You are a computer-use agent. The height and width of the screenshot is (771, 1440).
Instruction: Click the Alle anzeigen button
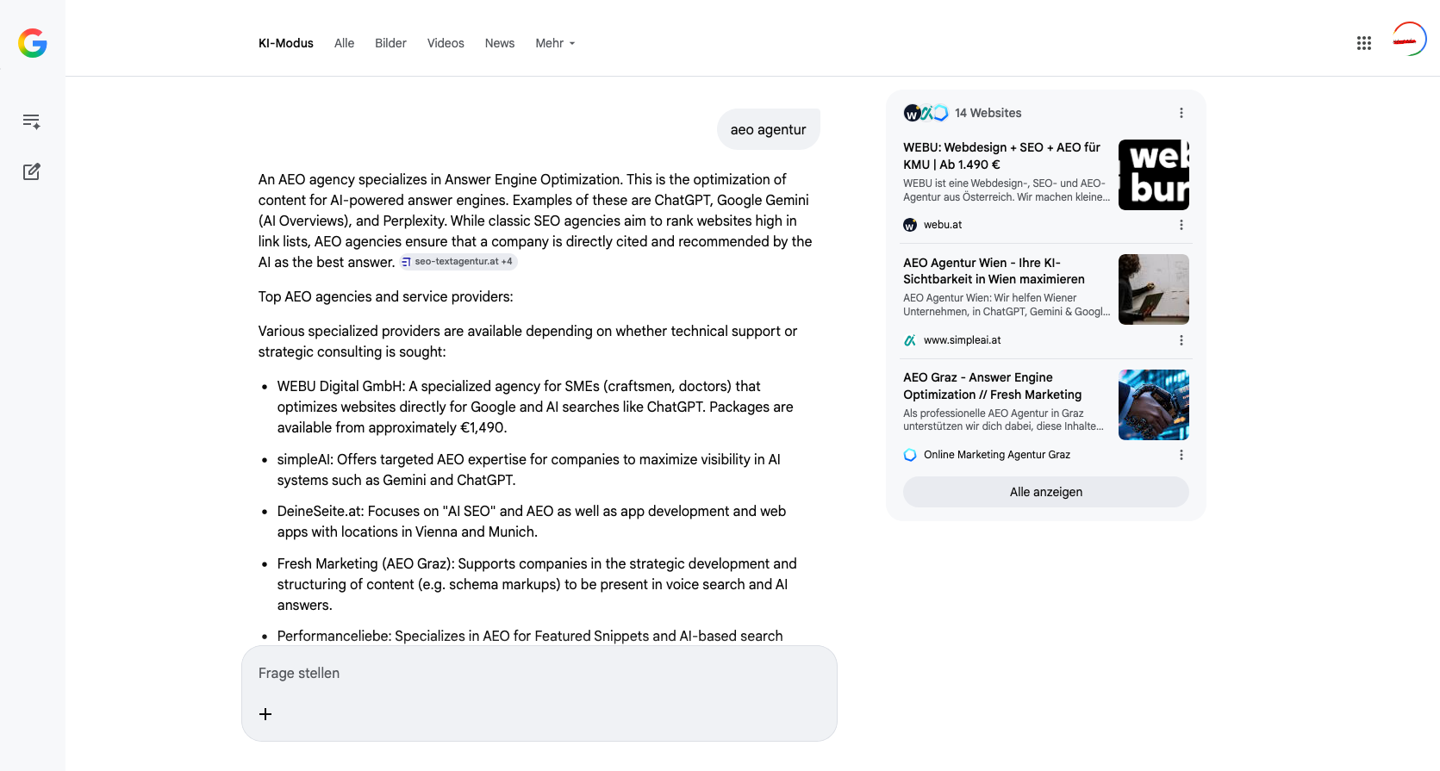click(1045, 492)
